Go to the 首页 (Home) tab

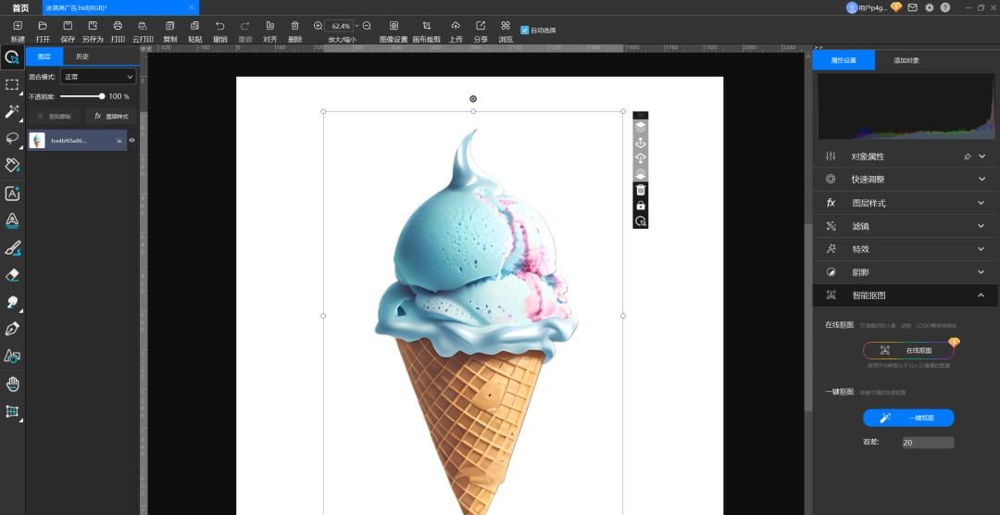[20, 7]
